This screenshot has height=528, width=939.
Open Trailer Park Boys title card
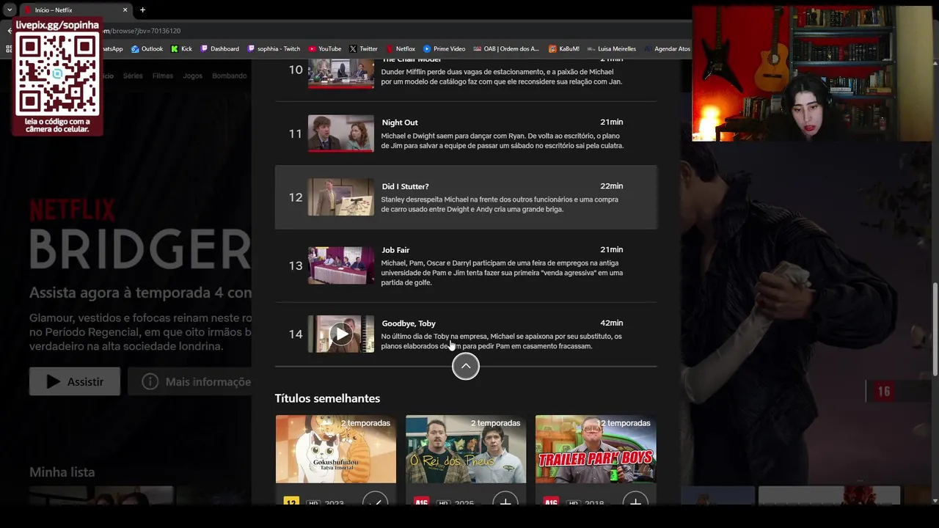(x=596, y=449)
